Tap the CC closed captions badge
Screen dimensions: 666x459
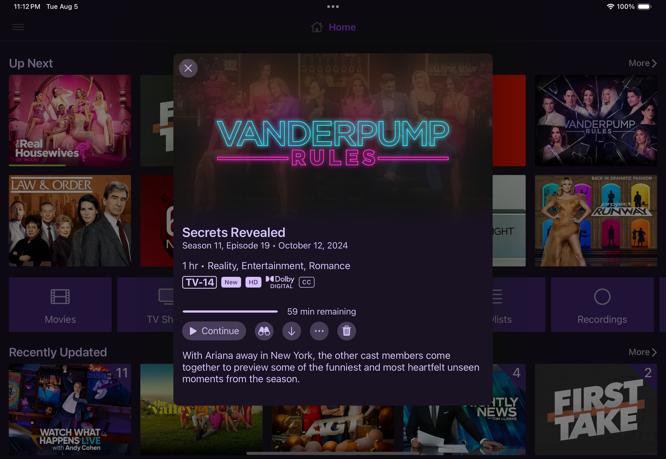pyautogui.click(x=307, y=282)
